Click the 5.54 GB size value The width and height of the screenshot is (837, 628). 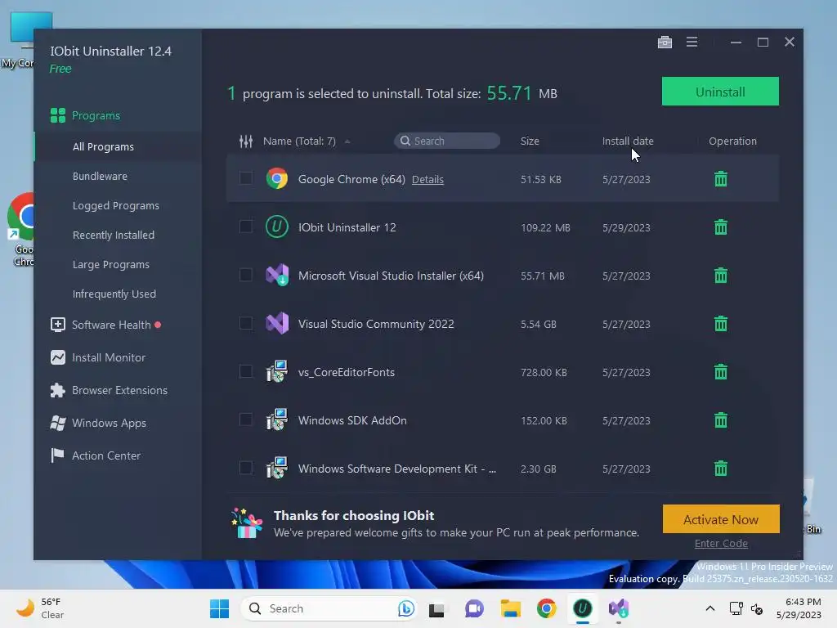[538, 324]
